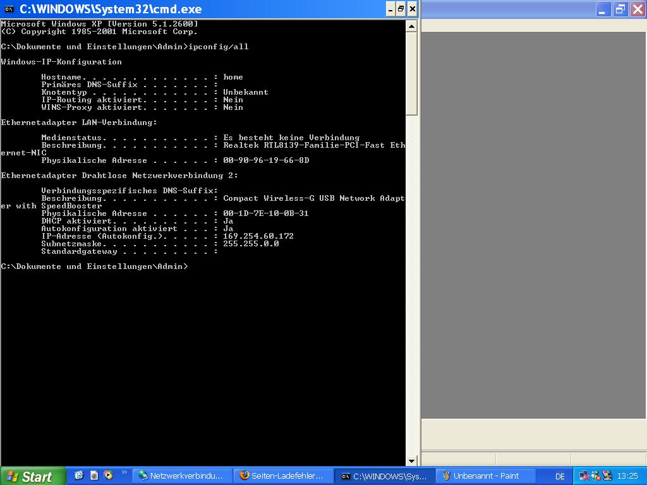The height and width of the screenshot is (485, 647).
Task: Select the C:\WINDOWS\Sys... taskbar button
Action: pos(384,476)
